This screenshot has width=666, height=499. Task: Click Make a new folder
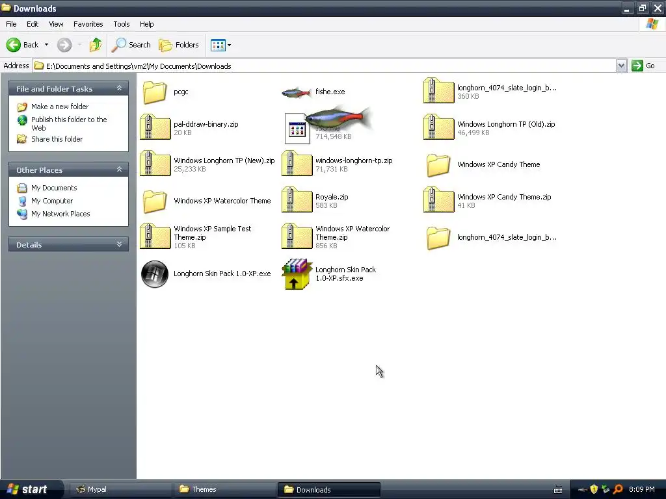click(60, 107)
